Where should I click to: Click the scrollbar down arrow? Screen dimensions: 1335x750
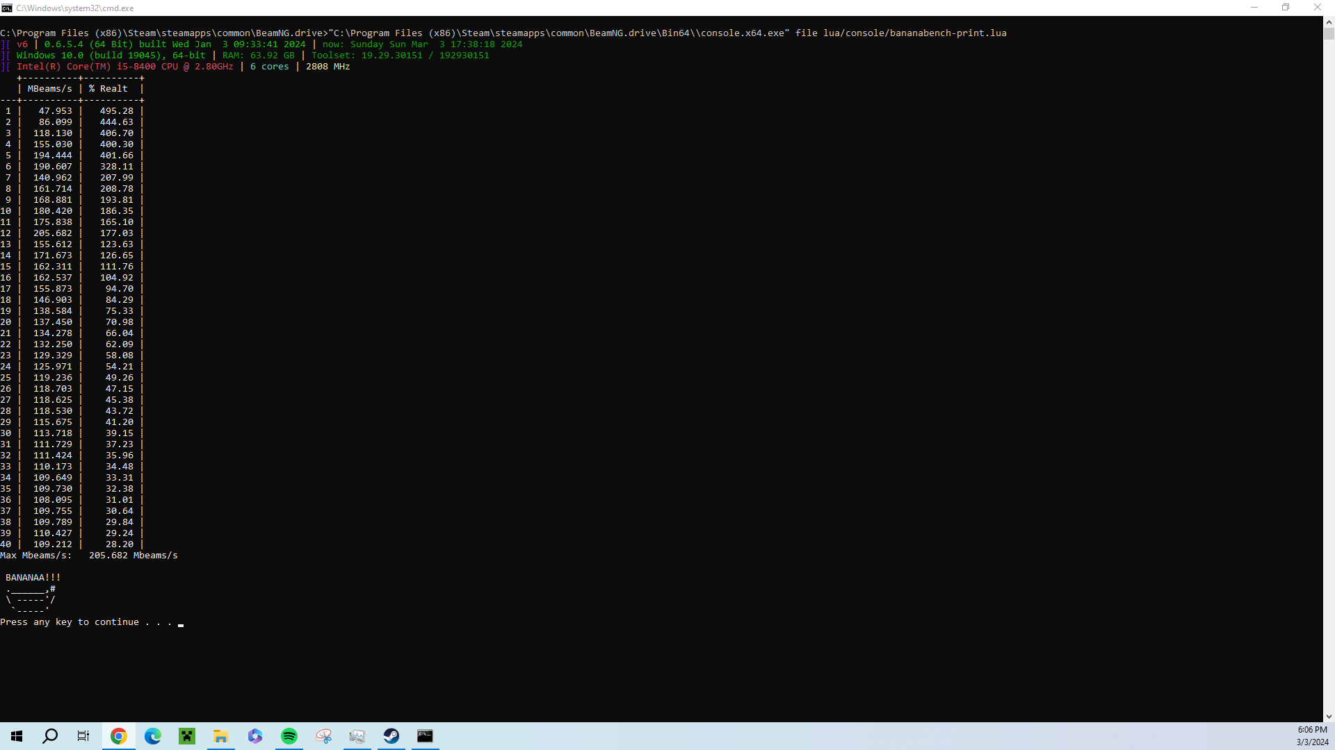point(1329,716)
